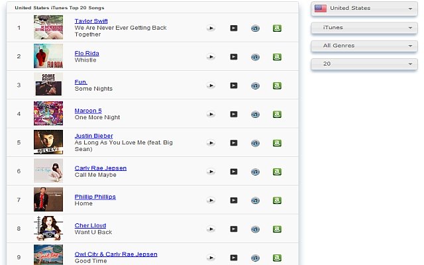Open Flo Rida artist link
Screen dimensions: 424x265
[x=87, y=53]
